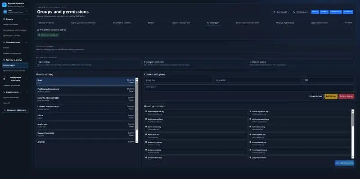360x179 pixels.
Task: Click the Выход из админки button
Action: [15, 110]
